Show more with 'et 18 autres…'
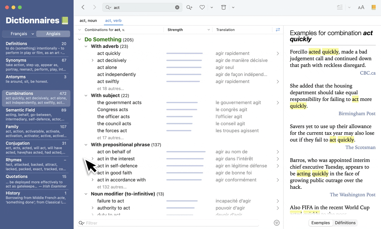381x229 pixels. 110,88
